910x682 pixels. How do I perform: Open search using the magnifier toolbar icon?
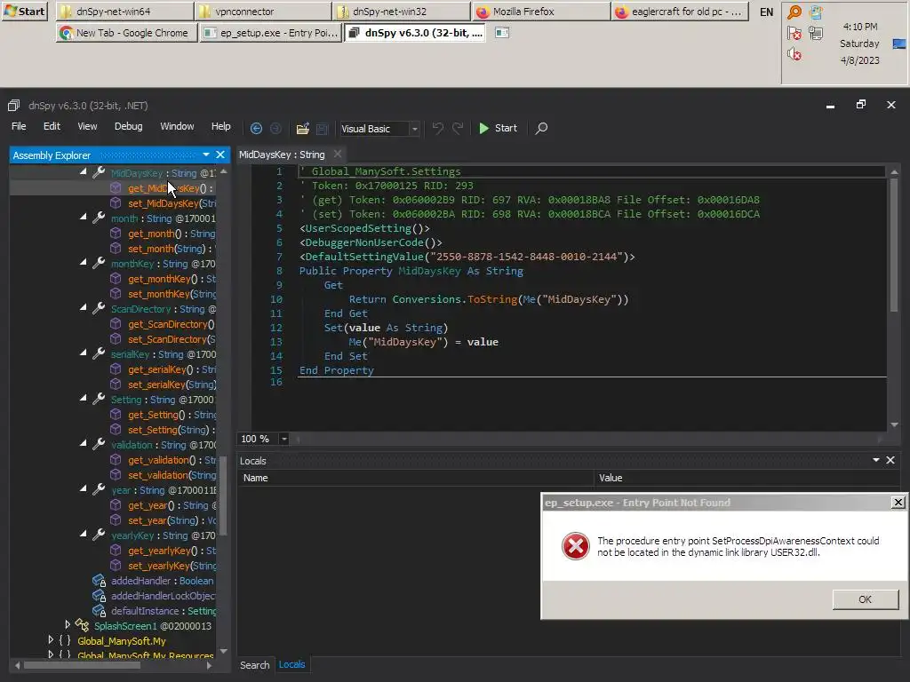(541, 128)
